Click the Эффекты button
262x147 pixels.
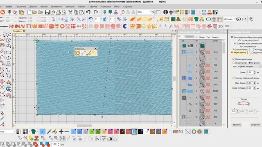tap(237, 125)
